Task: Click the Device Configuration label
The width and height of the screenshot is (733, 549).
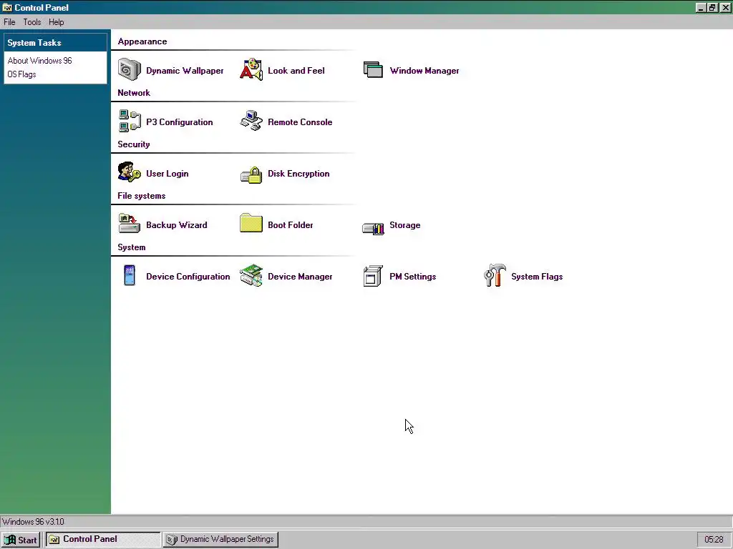Action: click(x=188, y=277)
